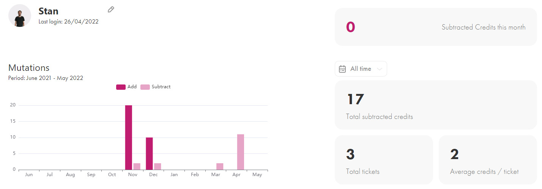Toggle the Subtract series legend swatch
The image size is (542, 189).
[x=145, y=87]
